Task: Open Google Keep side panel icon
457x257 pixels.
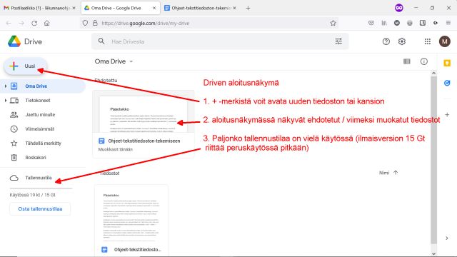Action: point(447,64)
